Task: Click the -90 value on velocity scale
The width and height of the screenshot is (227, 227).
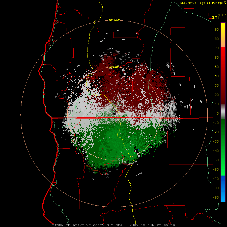Action: (216, 197)
